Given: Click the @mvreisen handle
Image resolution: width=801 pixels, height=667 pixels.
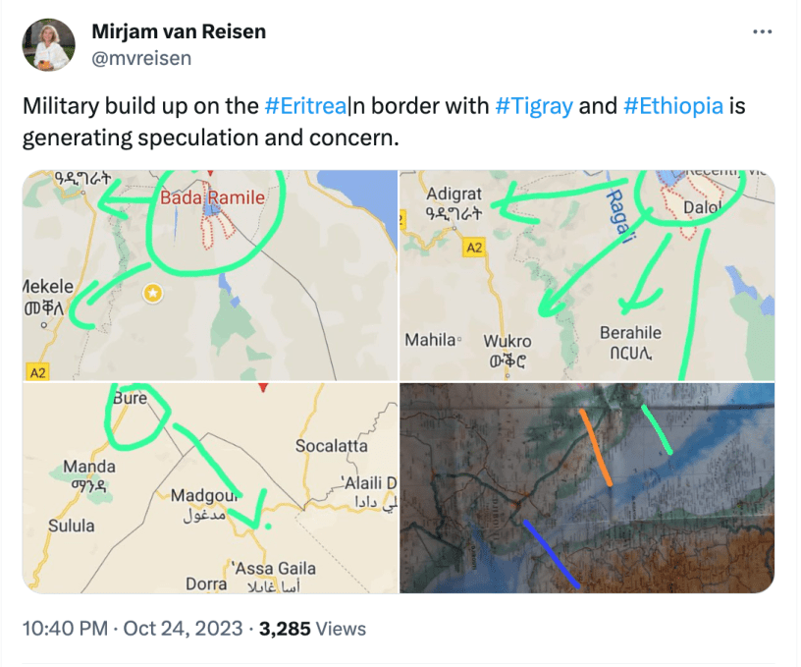Looking at the screenshot, I should point(140,57).
